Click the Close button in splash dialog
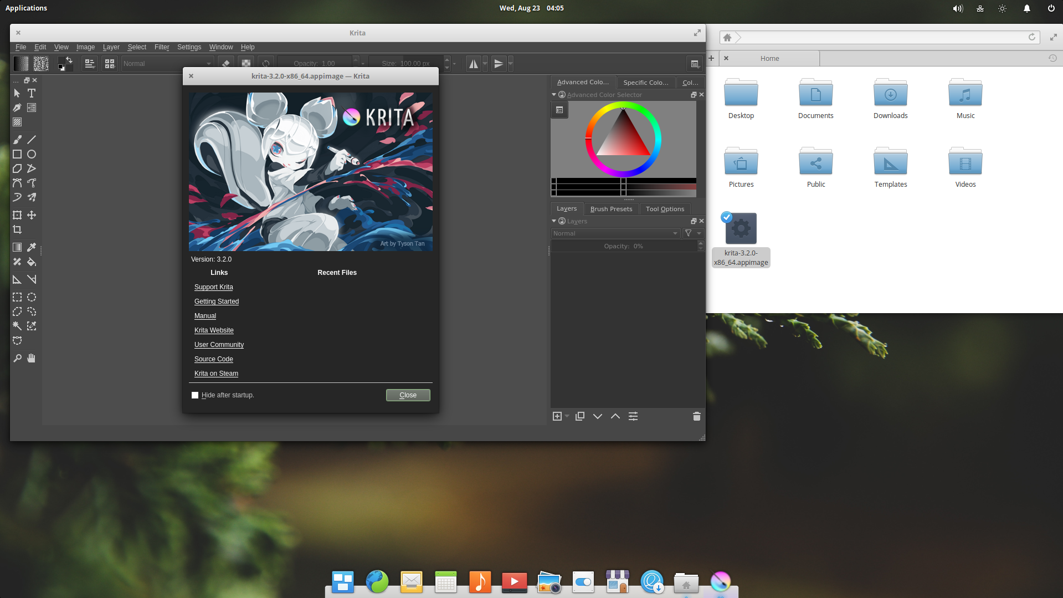Image resolution: width=1063 pixels, height=598 pixels. click(x=408, y=395)
